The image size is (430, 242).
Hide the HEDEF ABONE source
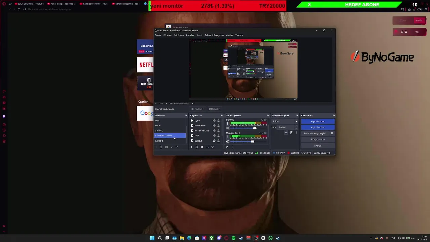pyautogui.click(x=214, y=131)
